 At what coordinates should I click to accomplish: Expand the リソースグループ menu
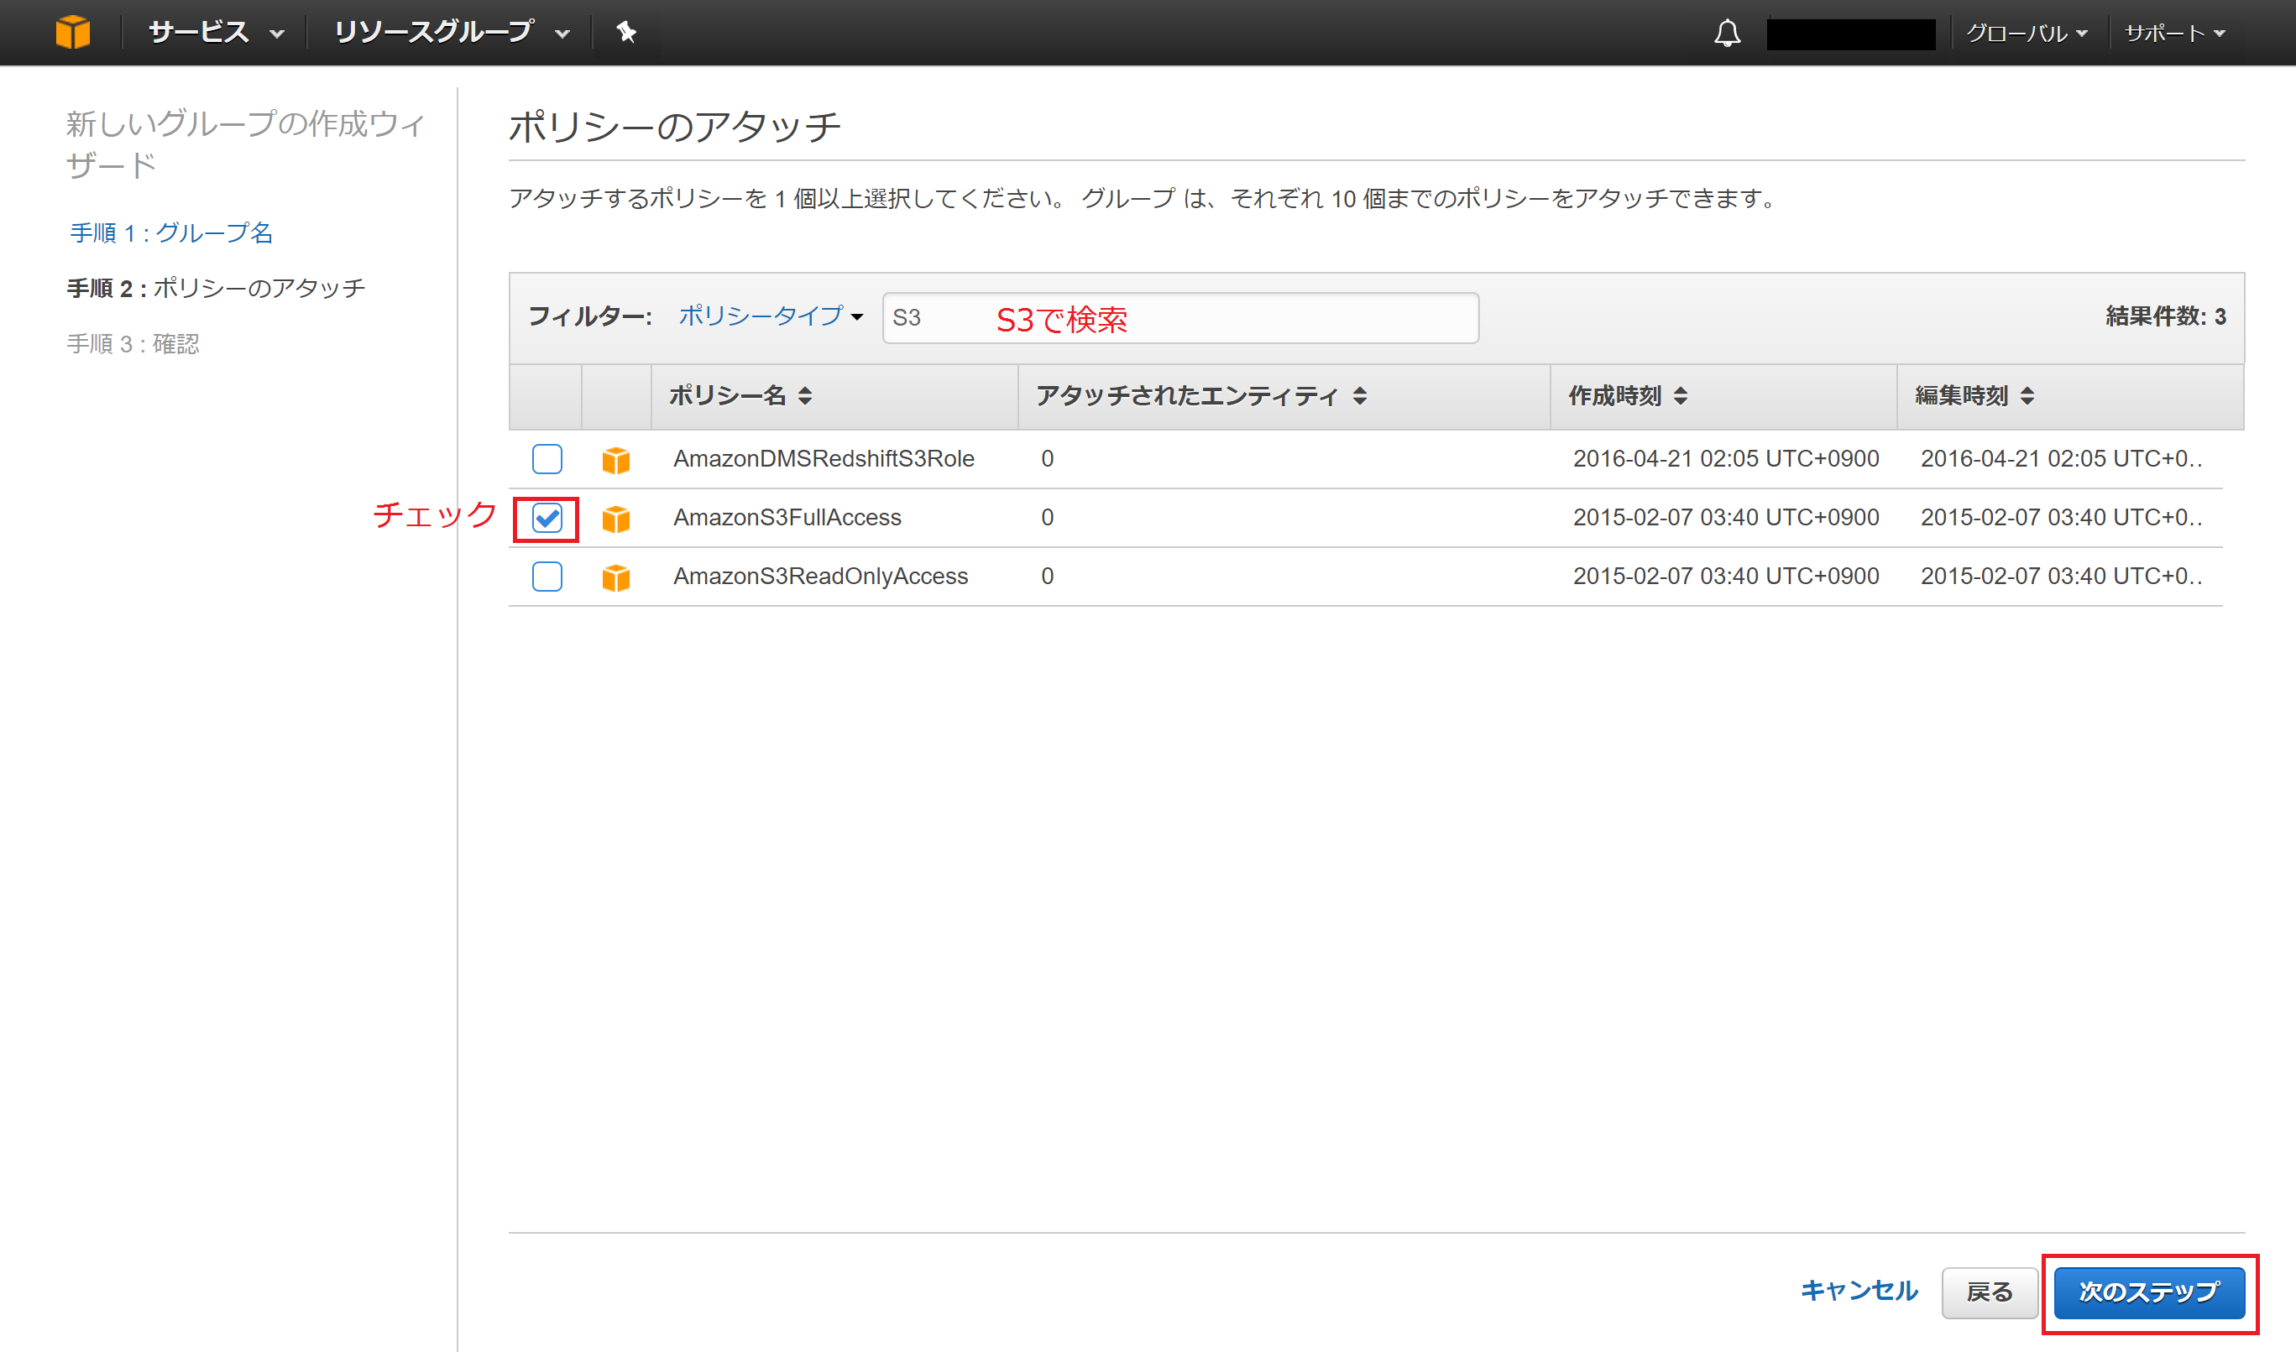point(452,33)
